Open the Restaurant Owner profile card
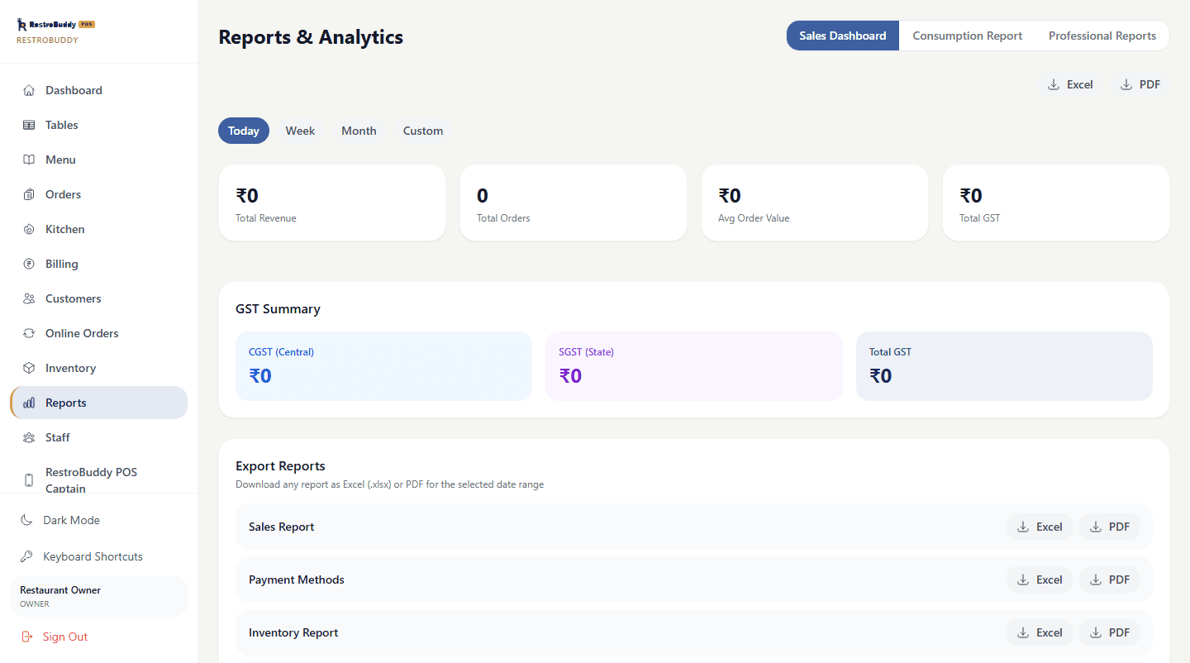1190x663 pixels. click(98, 596)
